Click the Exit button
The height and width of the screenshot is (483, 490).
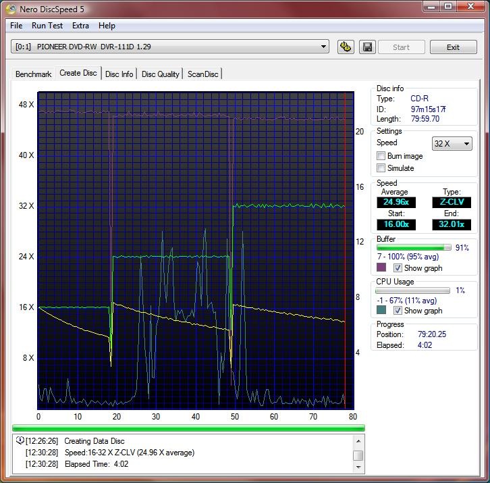453,47
